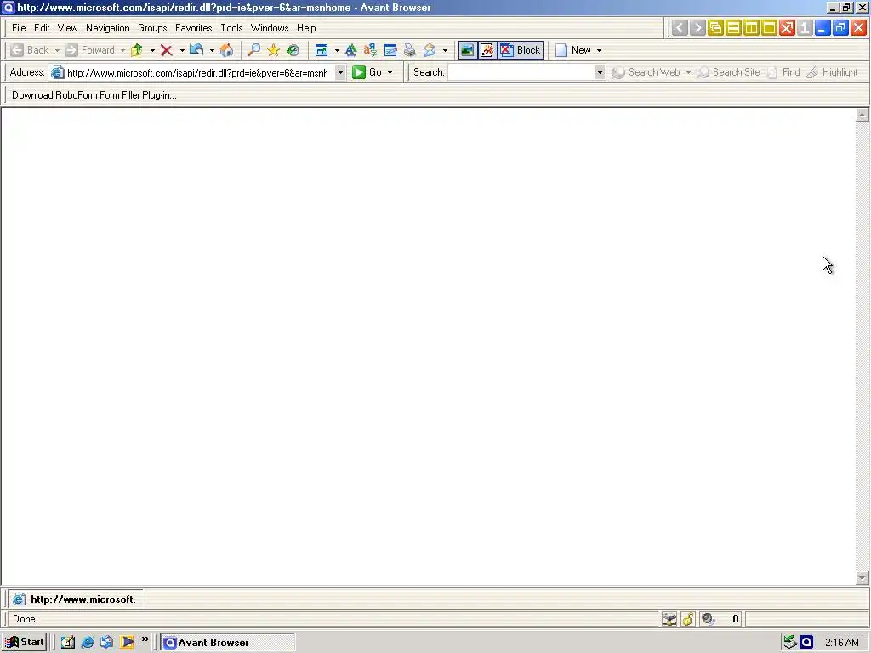Go to previous tab with gray left arrow

click(x=680, y=28)
